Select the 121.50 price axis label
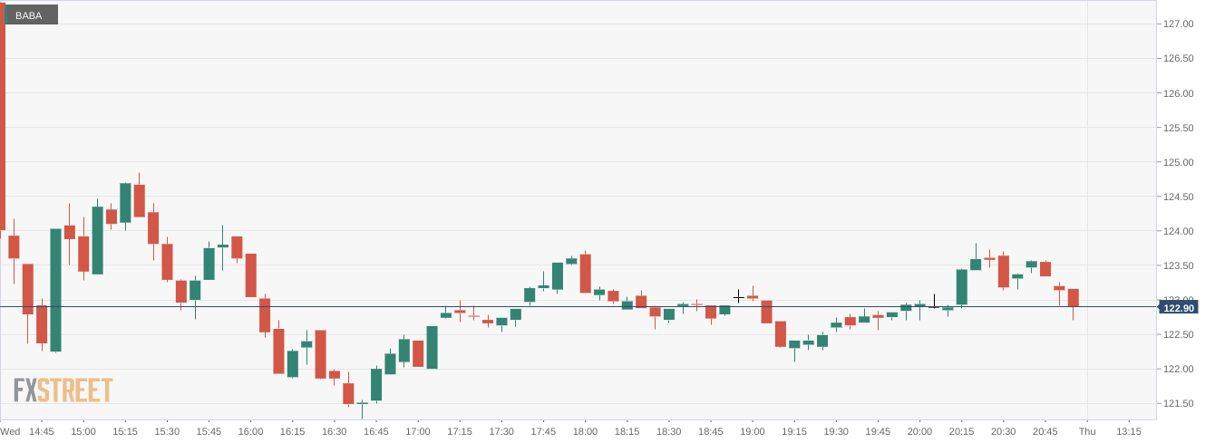1215x443 pixels. (1178, 403)
